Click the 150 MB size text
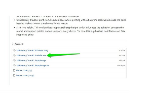The width and height of the screenshot is (149, 112). coord(122,55)
